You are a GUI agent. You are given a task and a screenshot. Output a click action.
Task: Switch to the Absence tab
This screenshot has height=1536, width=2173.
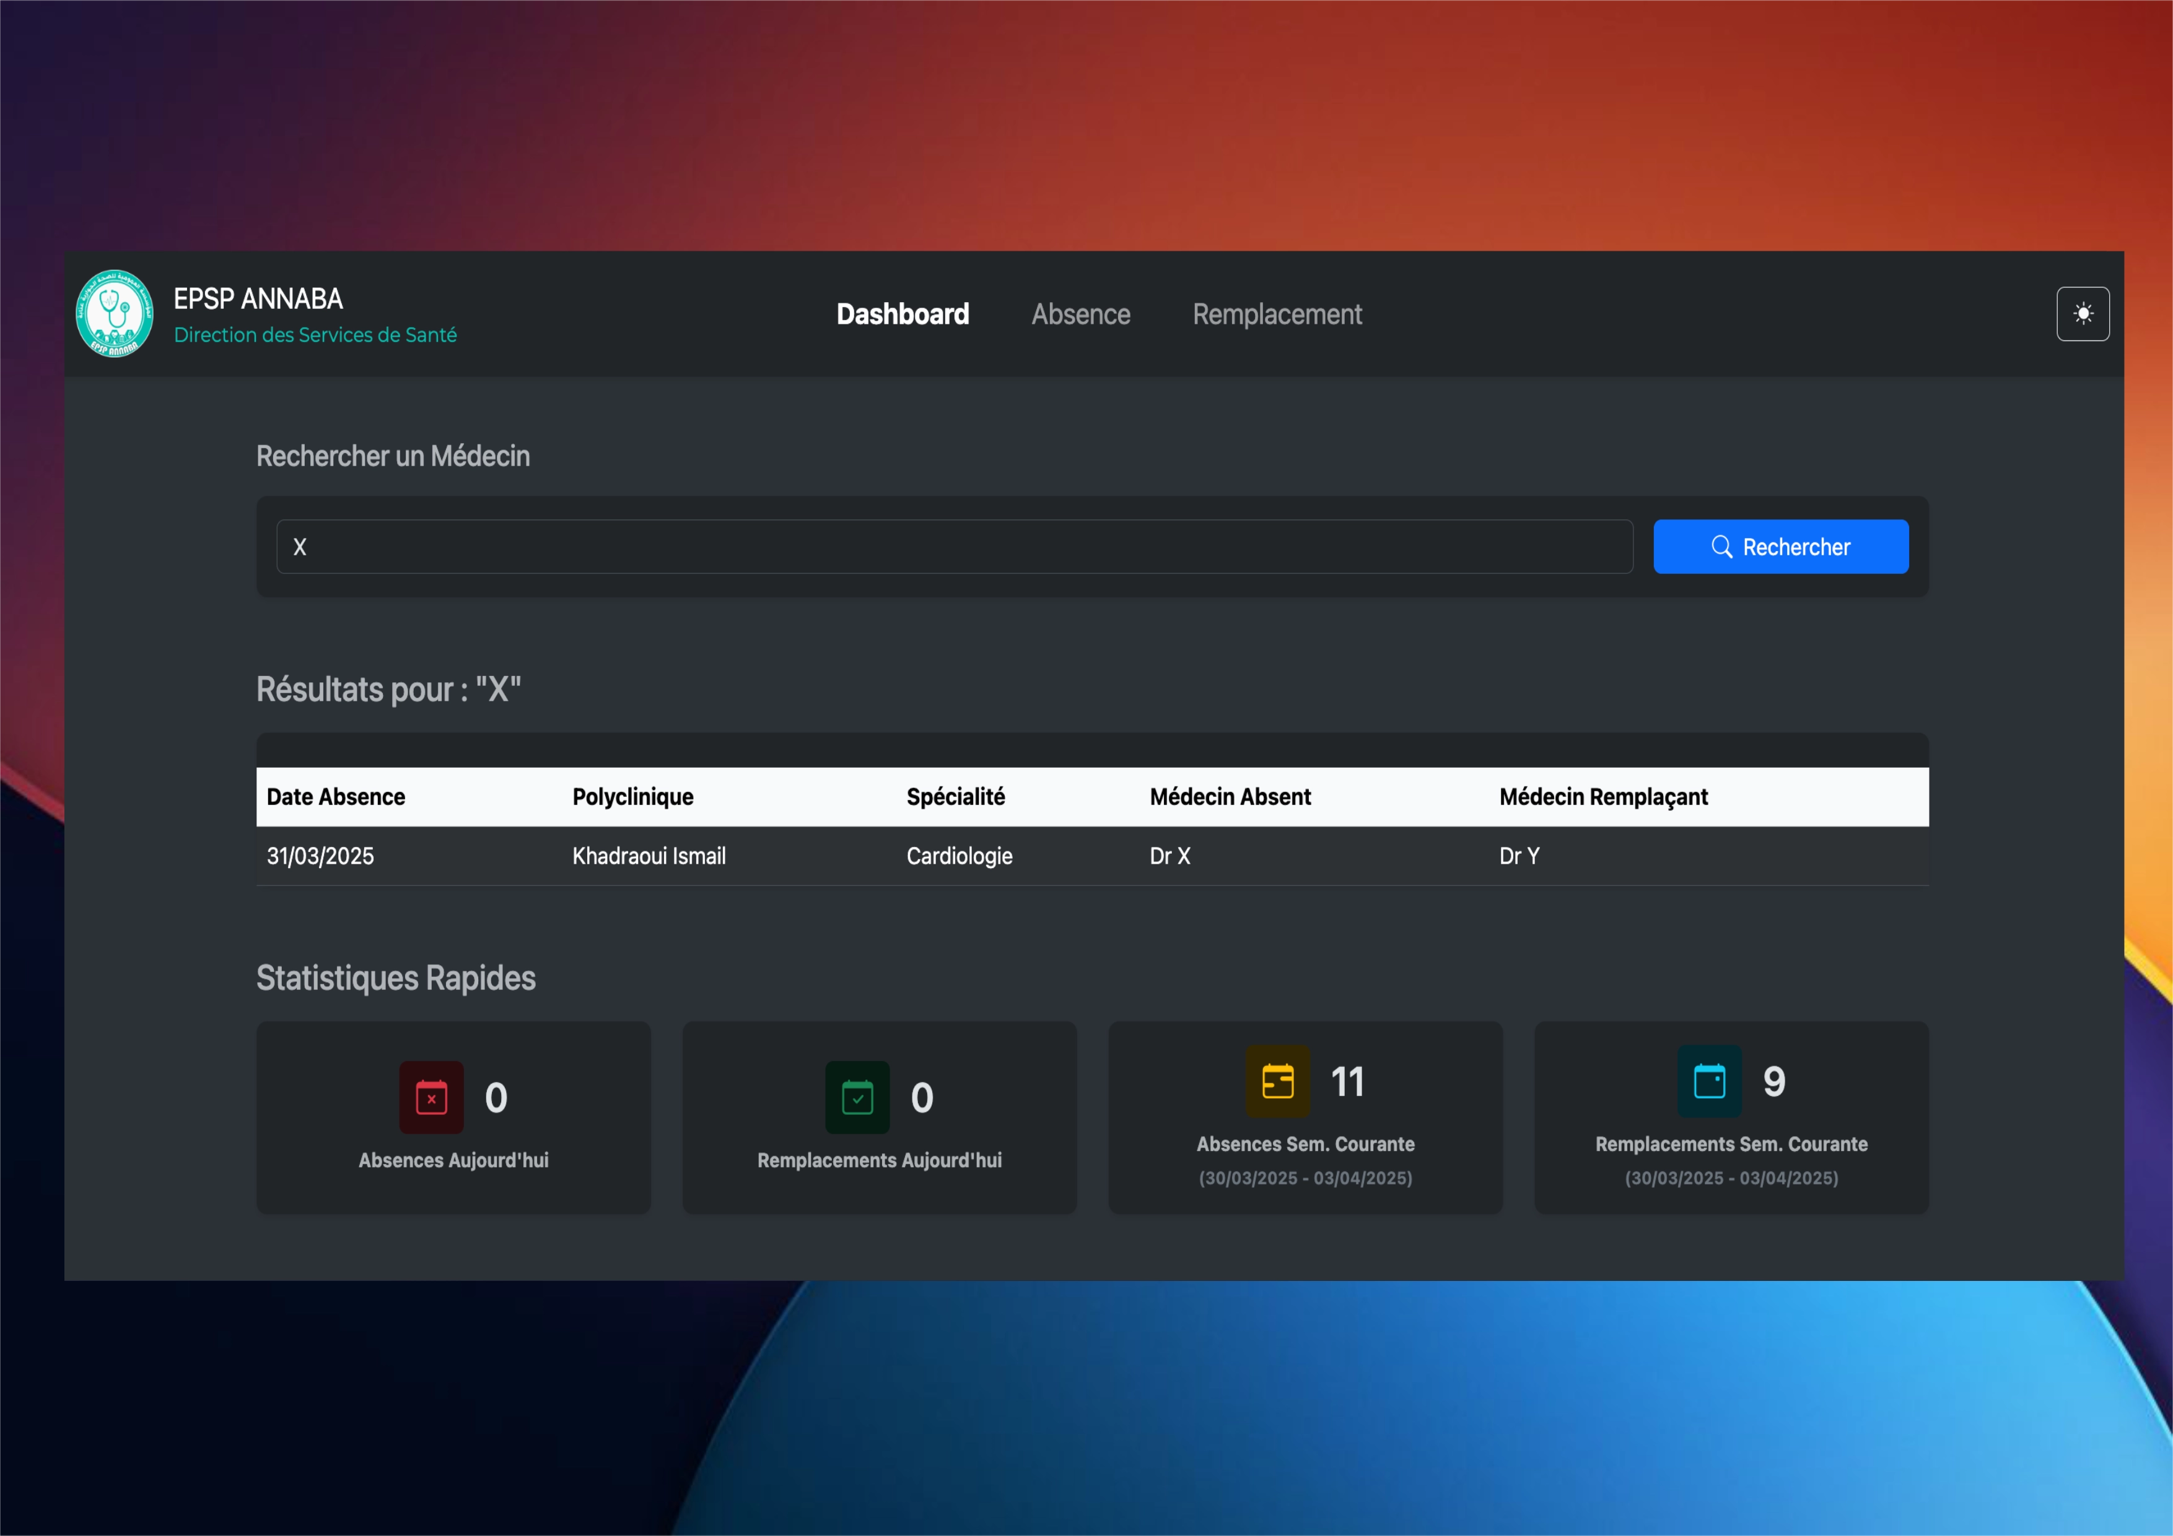coord(1081,314)
